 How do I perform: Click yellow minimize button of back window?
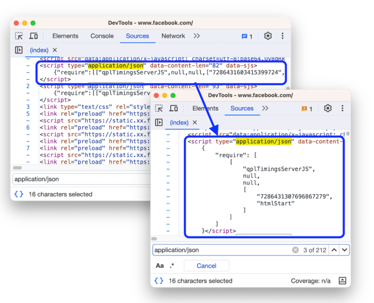point(25,23)
